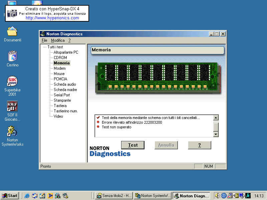Click the last quick launch network icon
The height and width of the screenshot is (200, 267).
click(x=65, y=196)
